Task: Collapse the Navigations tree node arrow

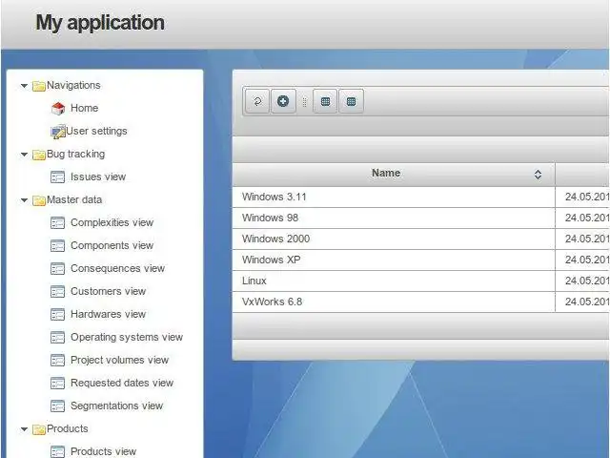Action: [x=24, y=86]
